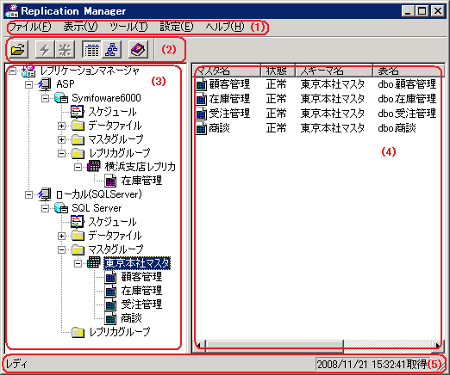Select 東京本社マスタ label in tree
The image size is (450, 375).
click(x=137, y=263)
